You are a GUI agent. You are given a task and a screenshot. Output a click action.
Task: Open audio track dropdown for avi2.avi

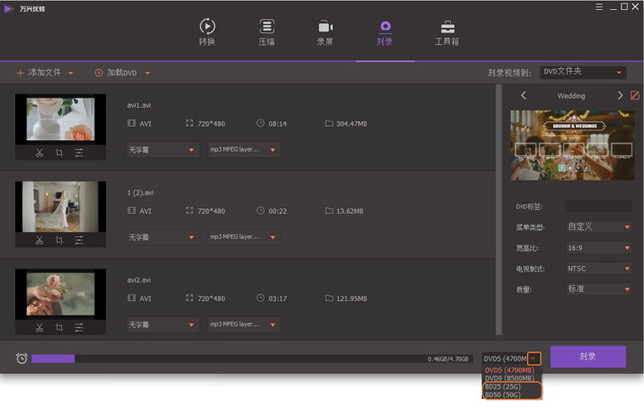click(244, 325)
